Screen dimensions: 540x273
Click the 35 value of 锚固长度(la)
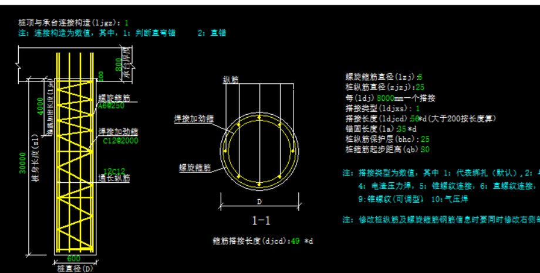[401, 129]
